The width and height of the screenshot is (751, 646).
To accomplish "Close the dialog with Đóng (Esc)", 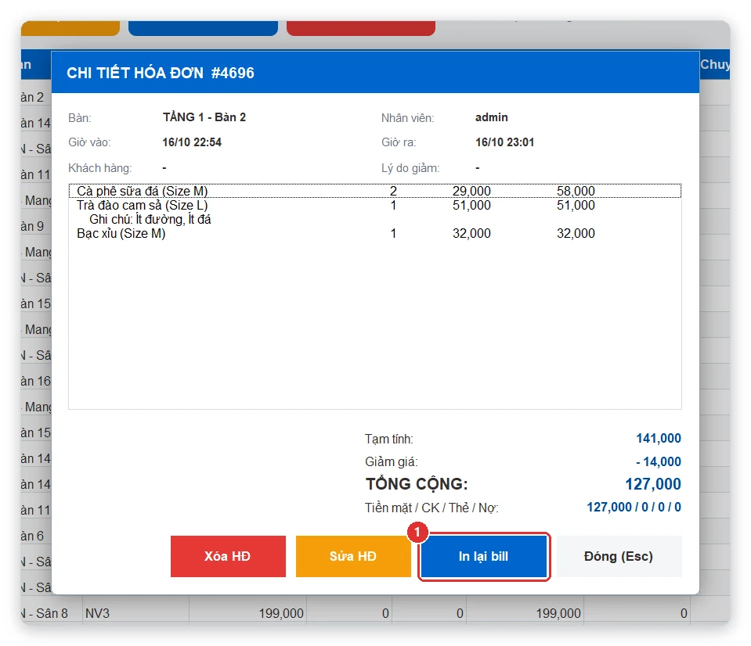I will 619,556.
